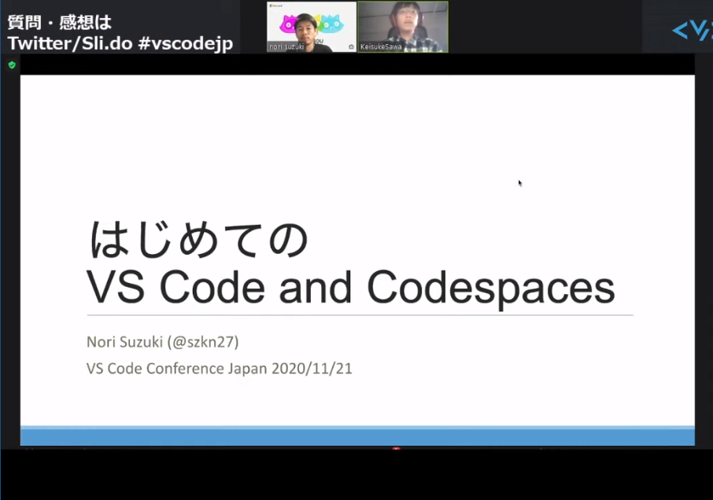Click the 'はじめての' heading on slide

(199, 239)
